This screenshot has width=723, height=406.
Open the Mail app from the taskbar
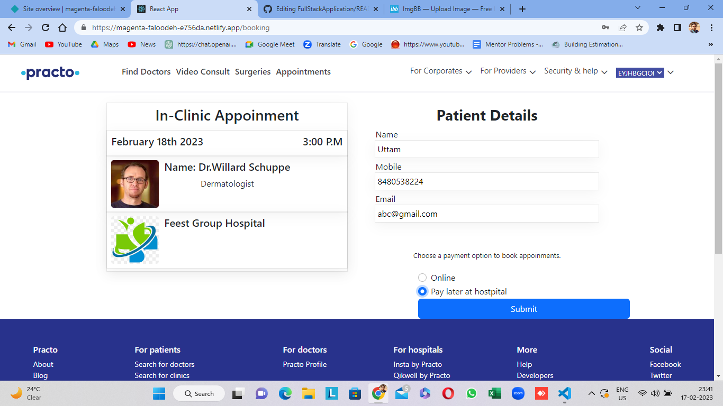tap(402, 393)
